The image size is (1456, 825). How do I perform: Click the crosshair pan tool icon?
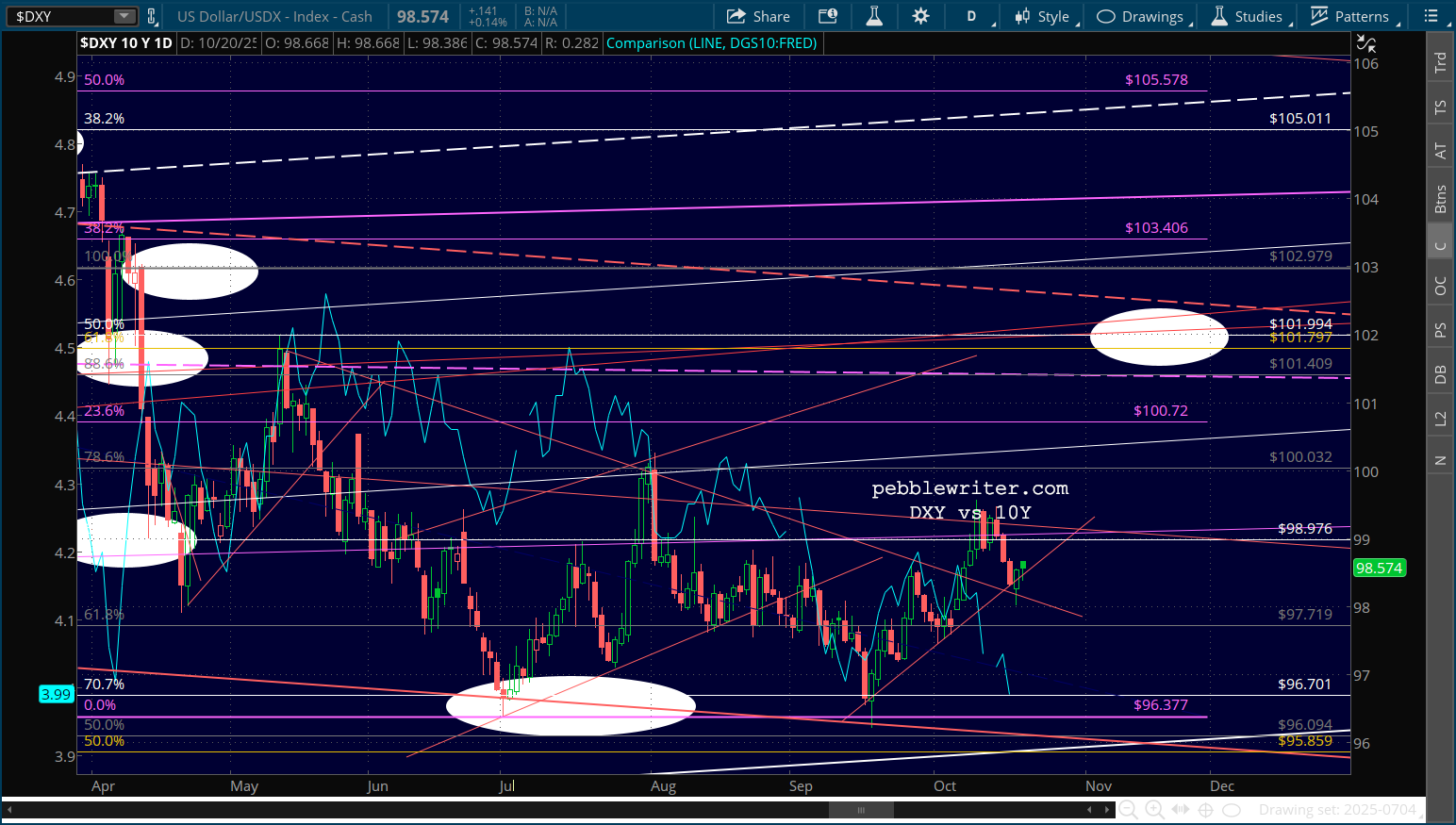(1206, 810)
